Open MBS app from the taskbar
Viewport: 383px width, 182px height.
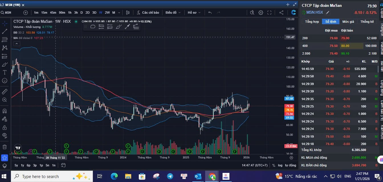(x=226, y=176)
